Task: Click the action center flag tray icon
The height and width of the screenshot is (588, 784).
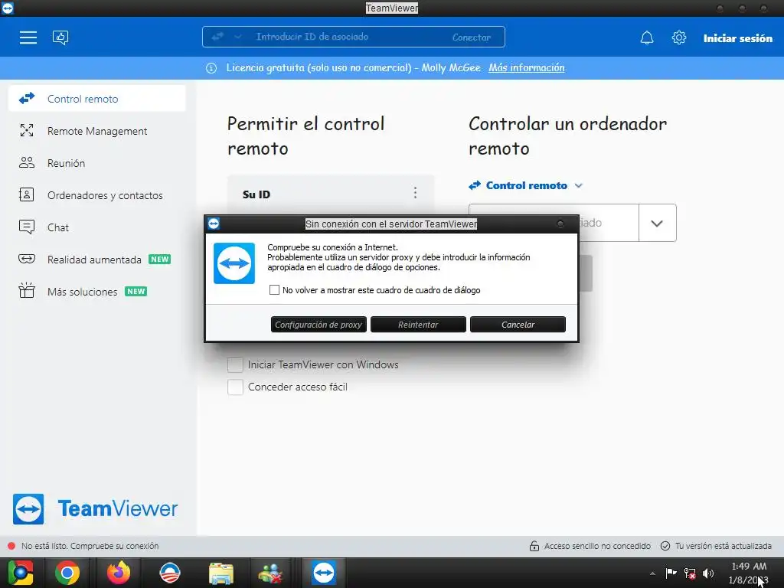Action: [x=671, y=573]
